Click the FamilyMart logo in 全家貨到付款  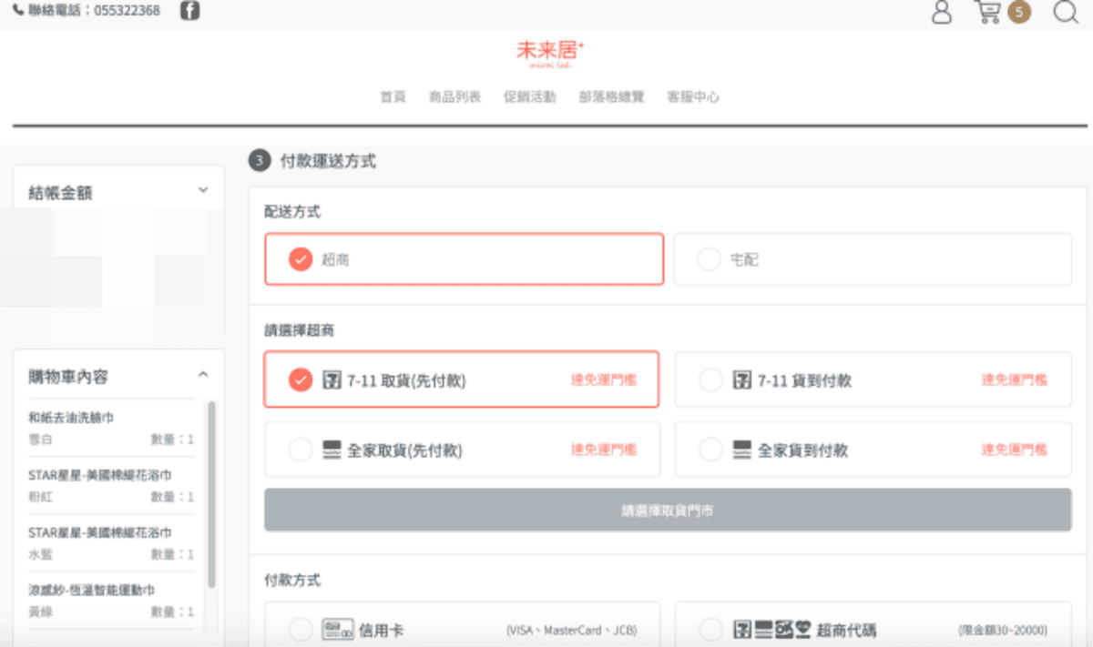pos(742,450)
